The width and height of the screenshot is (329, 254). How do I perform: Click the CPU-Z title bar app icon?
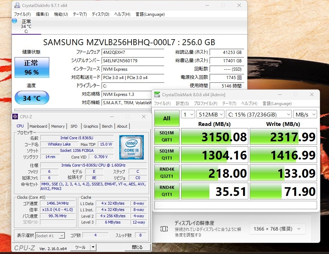(15, 117)
